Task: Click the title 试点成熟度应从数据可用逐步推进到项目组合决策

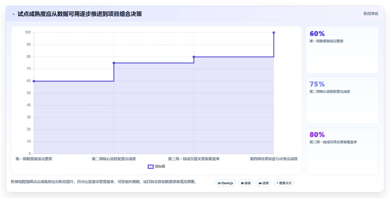Action: tap(80, 14)
